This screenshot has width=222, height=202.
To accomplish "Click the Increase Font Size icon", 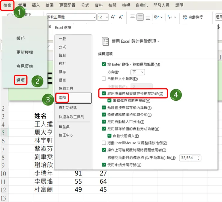I will (113, 17).
